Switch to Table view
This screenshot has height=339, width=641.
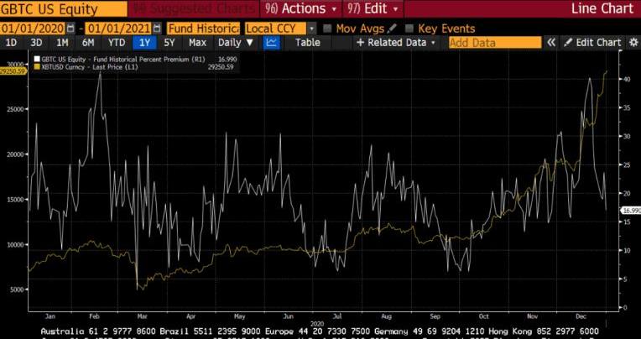point(308,43)
